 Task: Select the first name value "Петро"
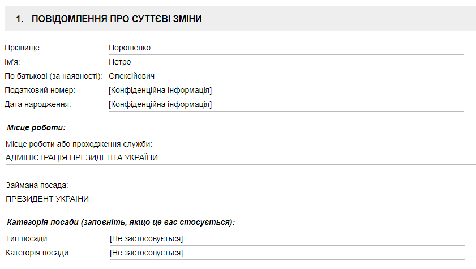pyautogui.click(x=120, y=62)
